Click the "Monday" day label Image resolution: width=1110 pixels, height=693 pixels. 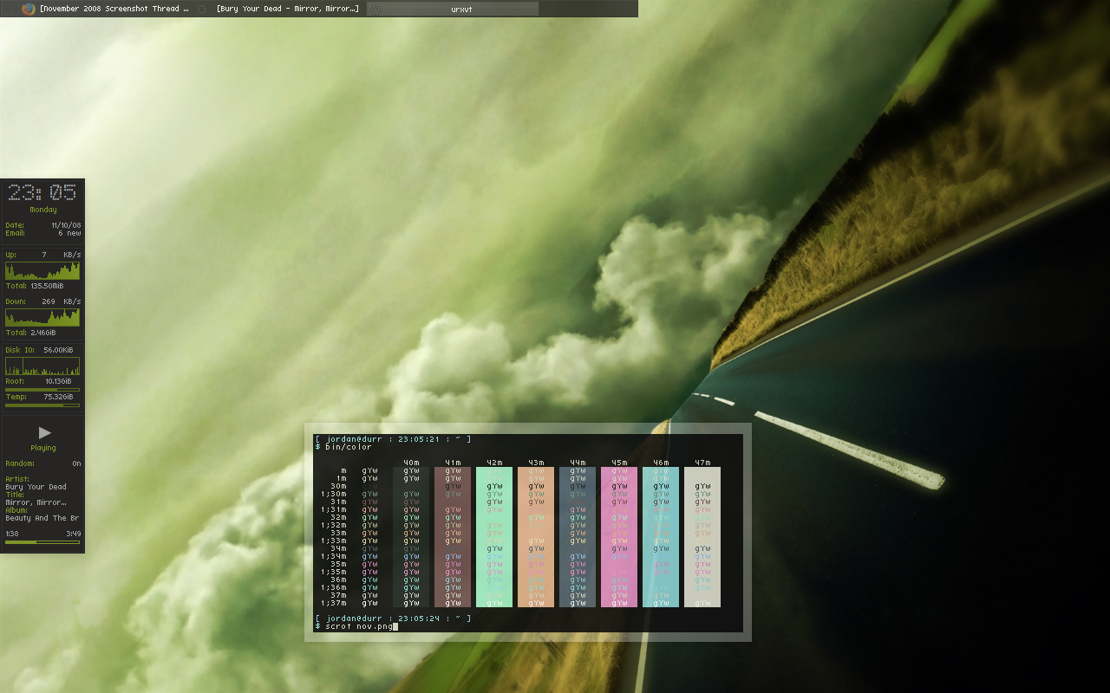[43, 210]
